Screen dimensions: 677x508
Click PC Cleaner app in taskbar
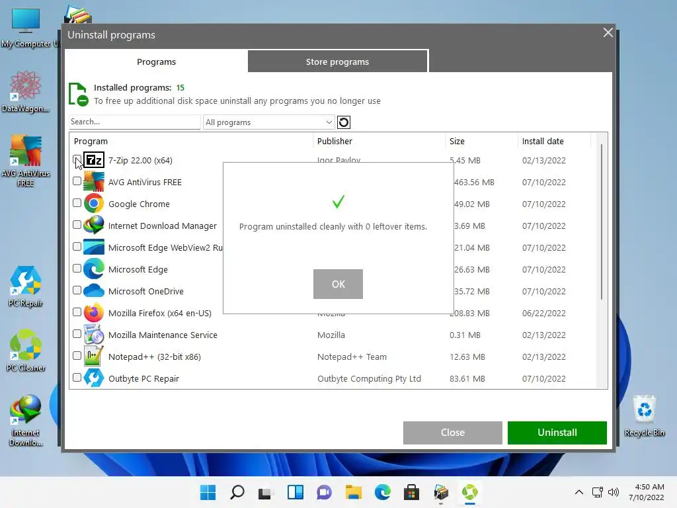(x=470, y=492)
